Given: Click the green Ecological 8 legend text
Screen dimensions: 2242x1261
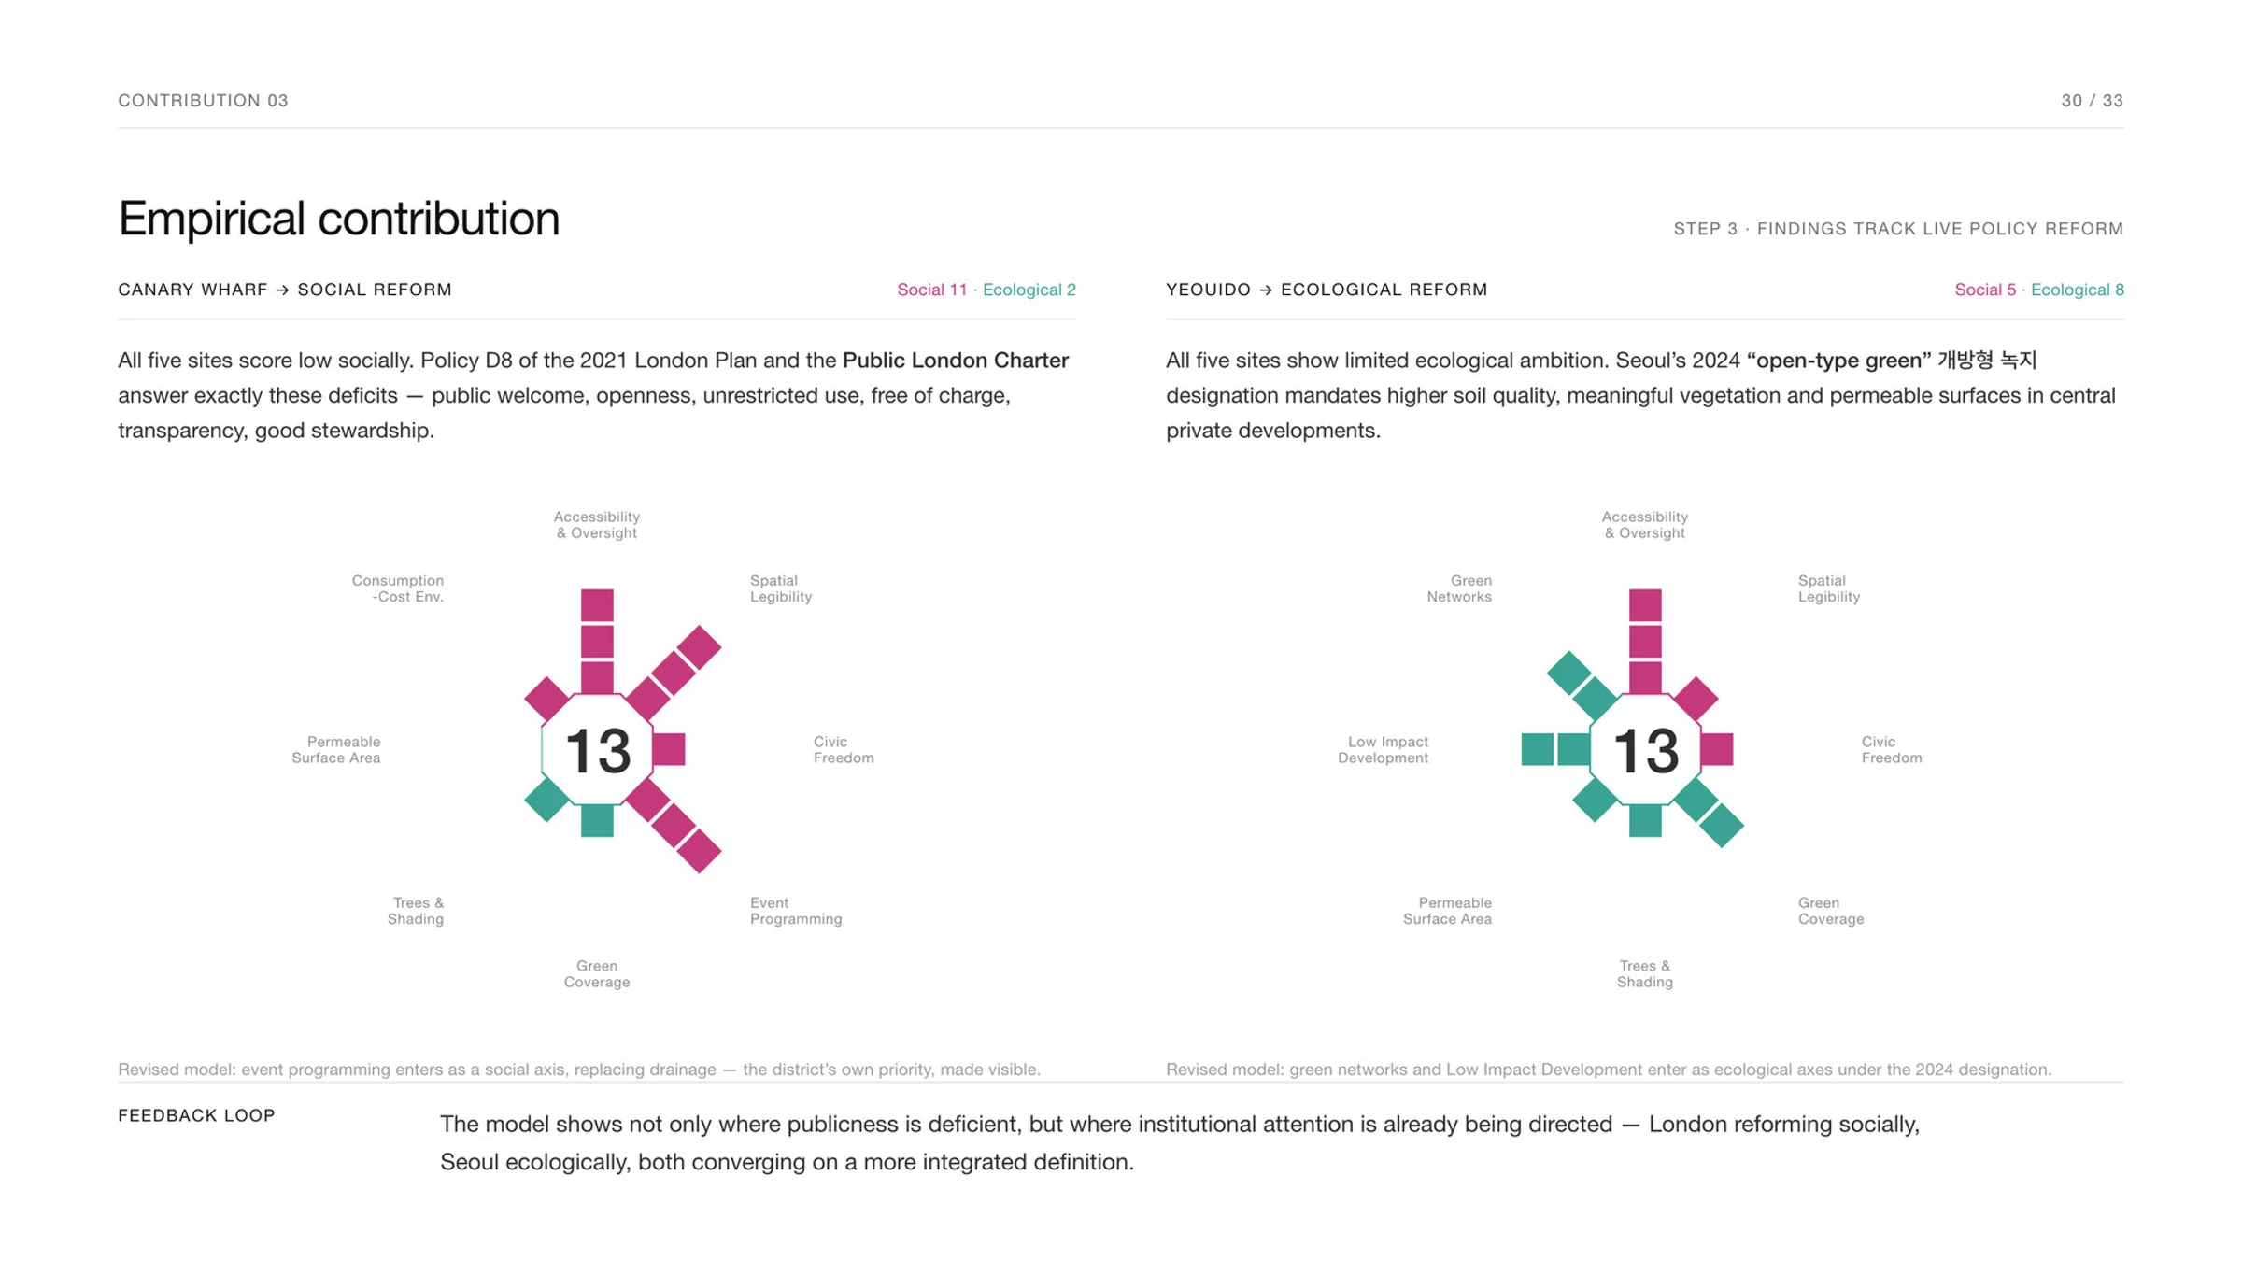Looking at the screenshot, I should coord(2077,290).
